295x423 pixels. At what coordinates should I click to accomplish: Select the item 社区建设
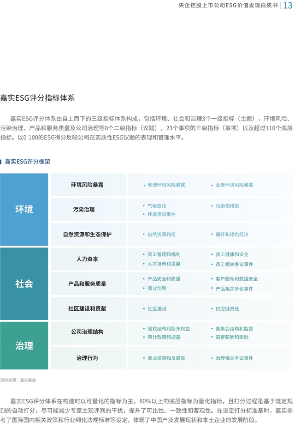tap(157, 308)
